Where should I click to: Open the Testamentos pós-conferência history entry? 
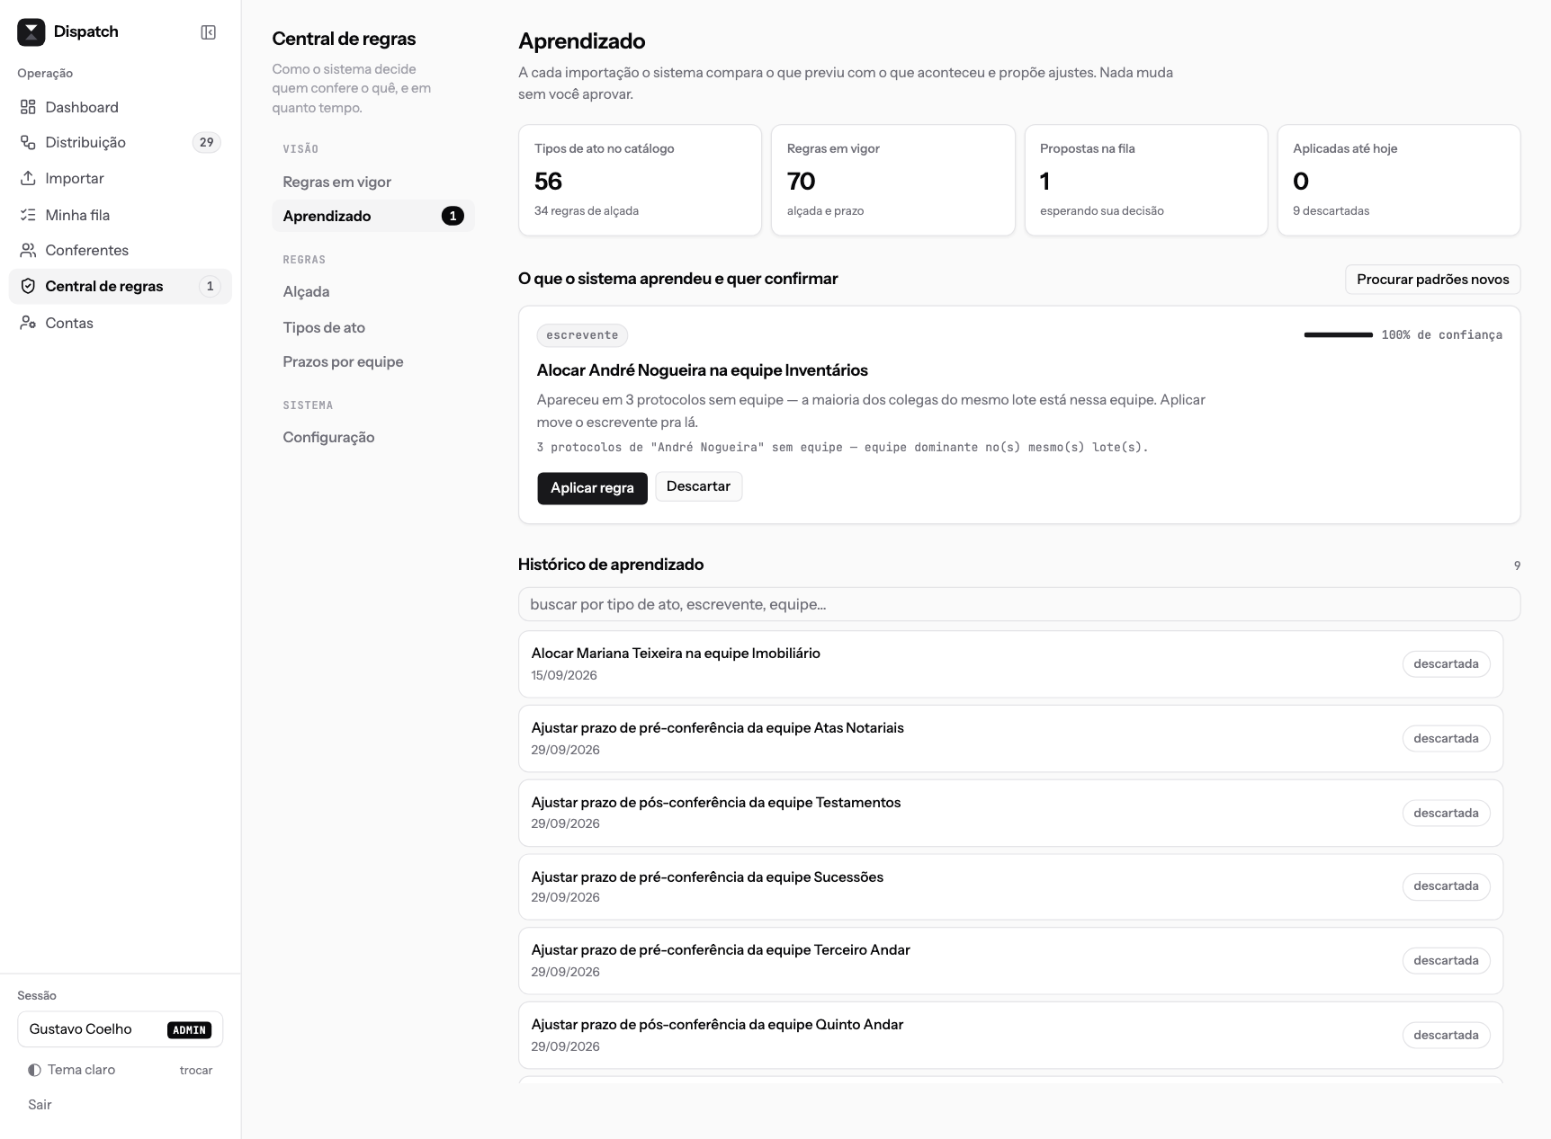coord(1010,813)
